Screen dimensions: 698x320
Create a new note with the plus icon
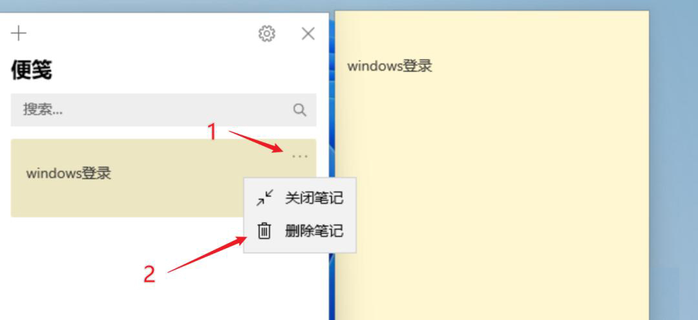[19, 34]
